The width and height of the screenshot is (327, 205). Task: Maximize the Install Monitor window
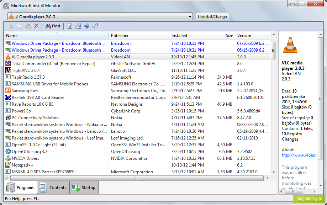(302, 4)
